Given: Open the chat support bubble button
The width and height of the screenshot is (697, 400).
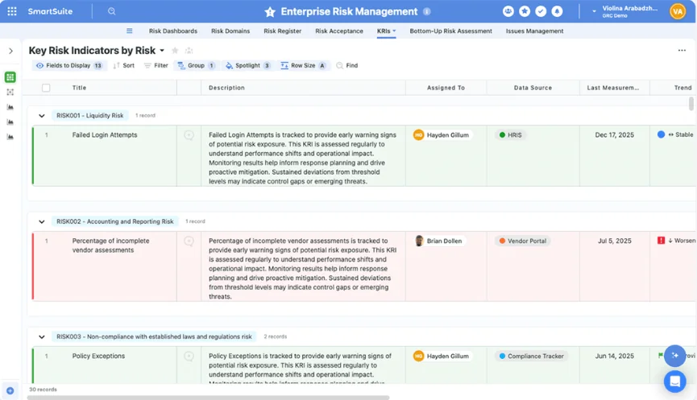Looking at the screenshot, I should click(674, 381).
